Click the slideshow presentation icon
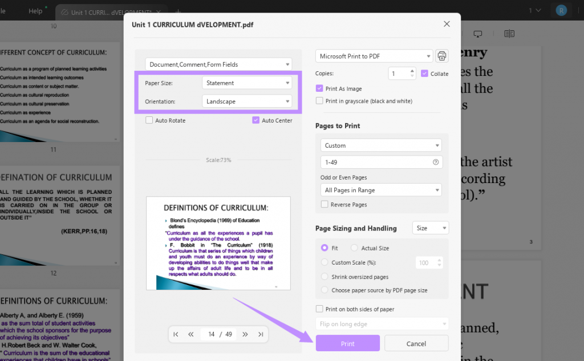 click(478, 34)
